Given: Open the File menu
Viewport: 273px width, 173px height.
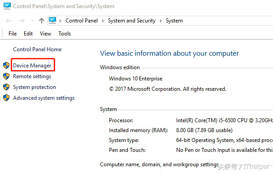Looking at the screenshot, I should [13, 34].
